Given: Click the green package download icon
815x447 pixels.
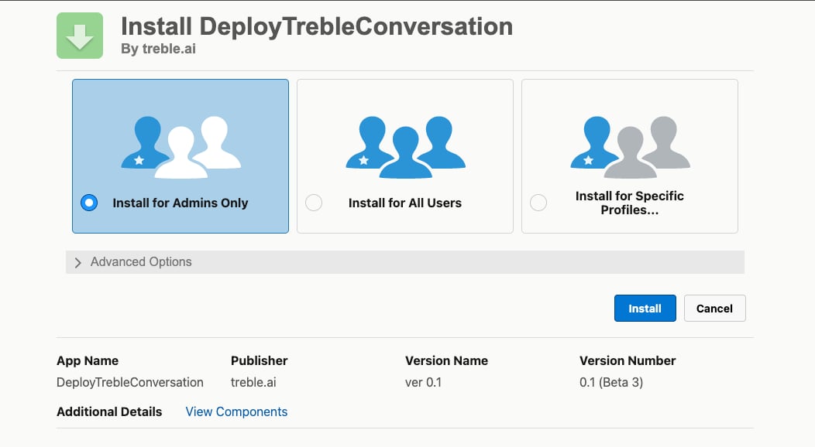Looking at the screenshot, I should click(80, 36).
